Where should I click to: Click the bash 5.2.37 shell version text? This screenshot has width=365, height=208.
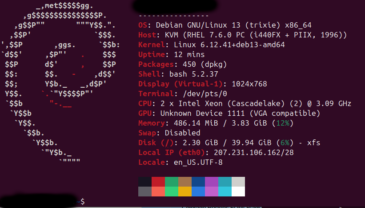pos(194,74)
